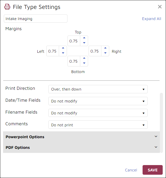166x178 pixels.
Task: Click the printer icon beside the title
Action: point(7,7)
